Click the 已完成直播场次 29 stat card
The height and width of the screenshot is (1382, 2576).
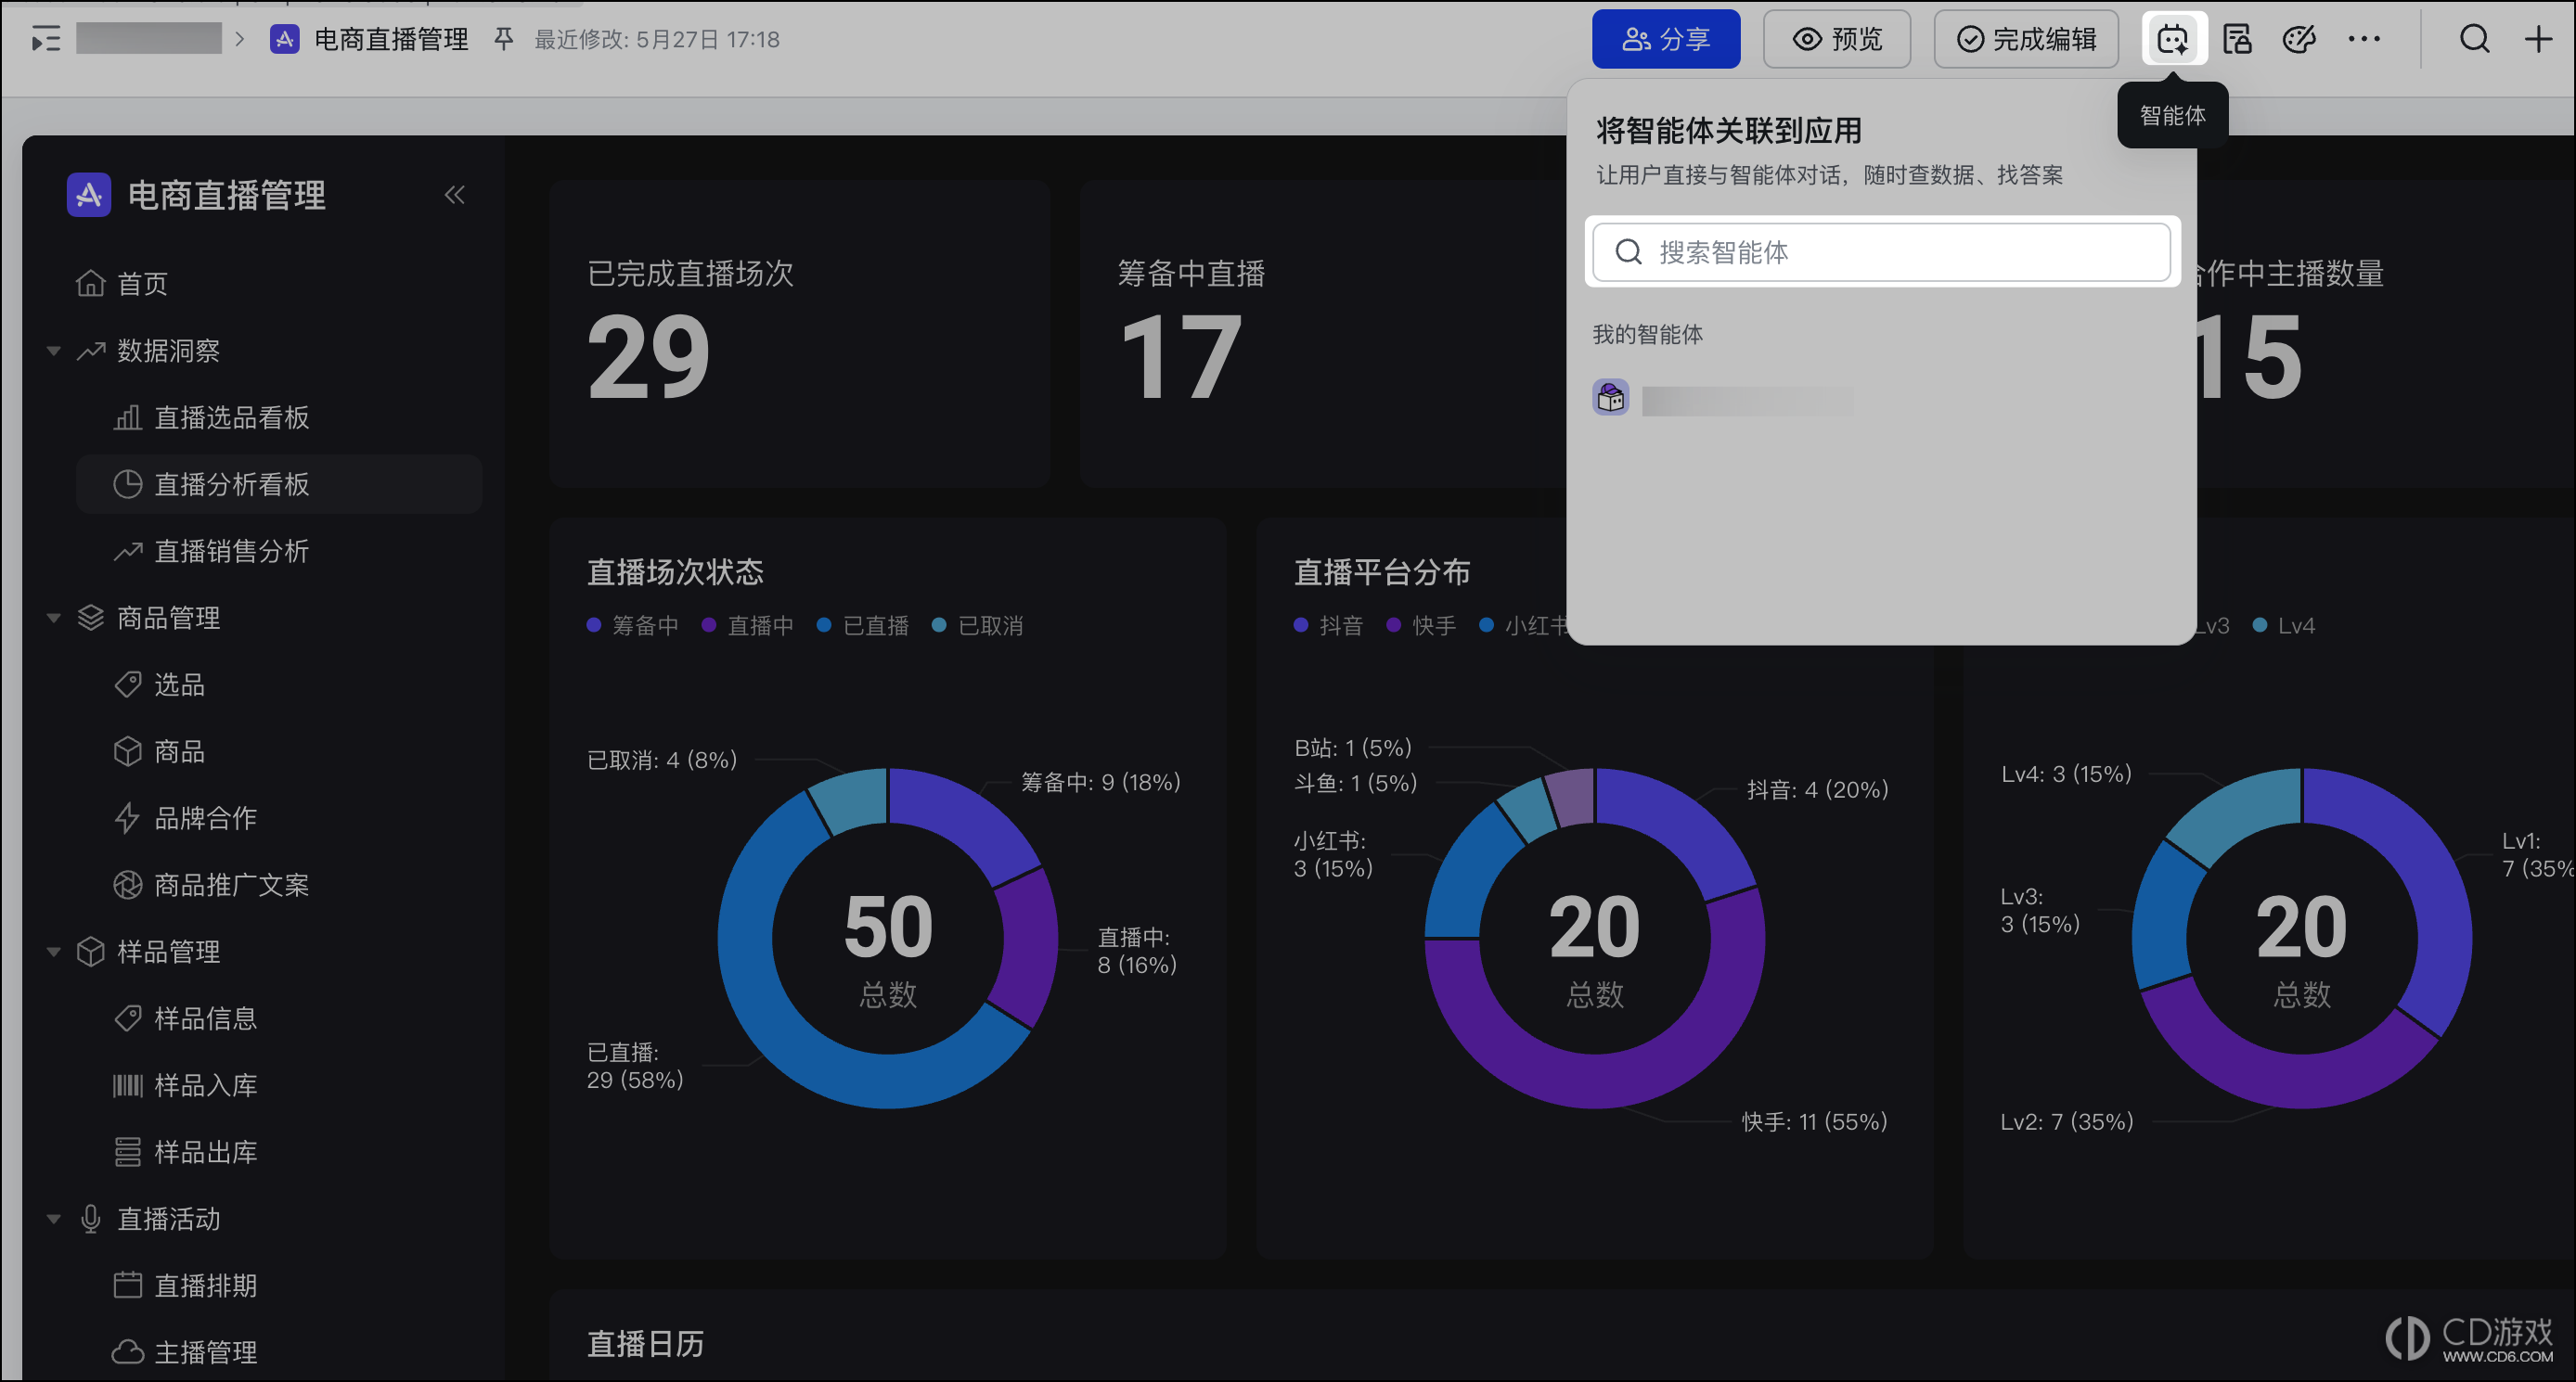tap(799, 334)
